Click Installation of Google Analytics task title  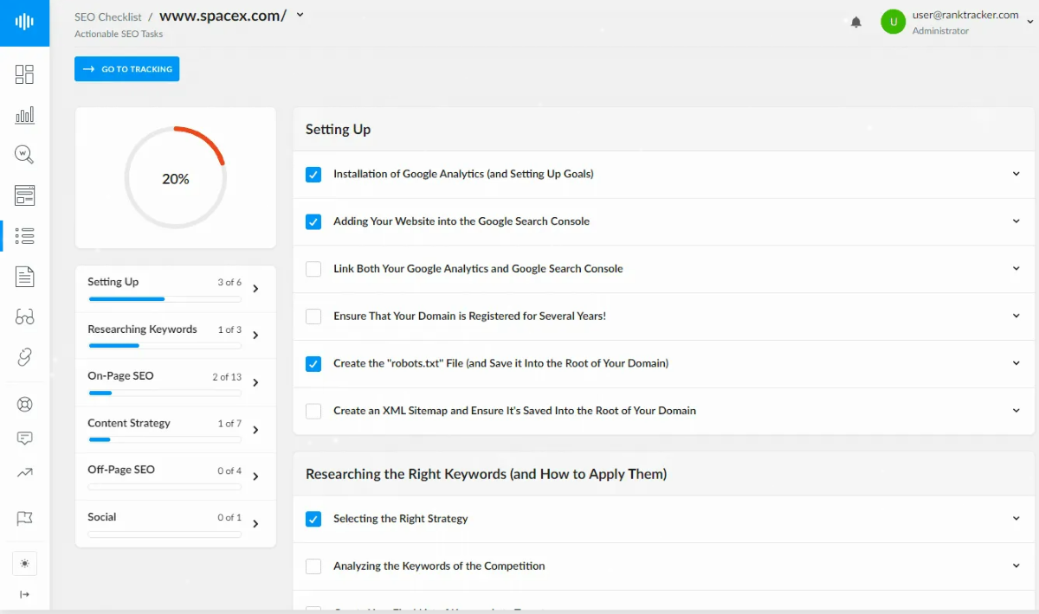pyautogui.click(x=463, y=174)
